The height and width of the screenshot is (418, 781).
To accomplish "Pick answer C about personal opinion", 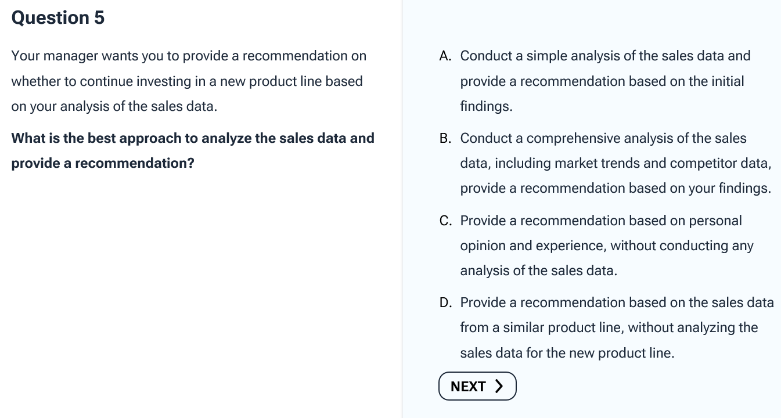I will coord(596,246).
